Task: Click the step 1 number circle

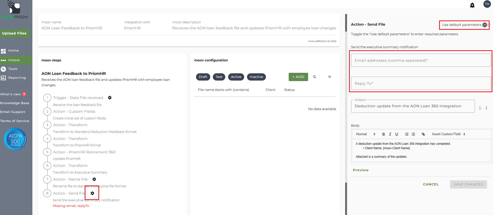Action: 47,98
